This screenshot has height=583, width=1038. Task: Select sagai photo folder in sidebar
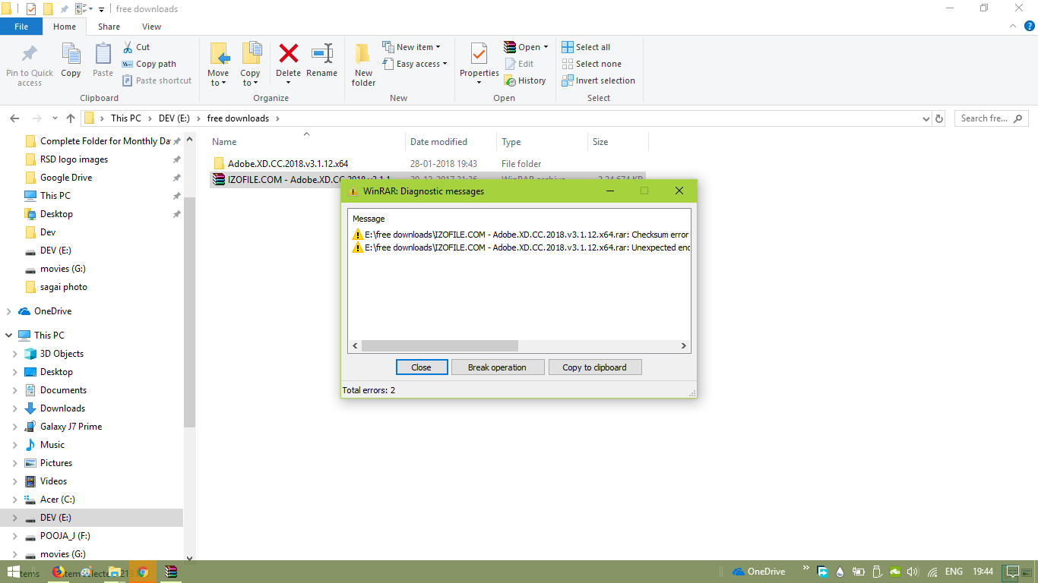64,287
